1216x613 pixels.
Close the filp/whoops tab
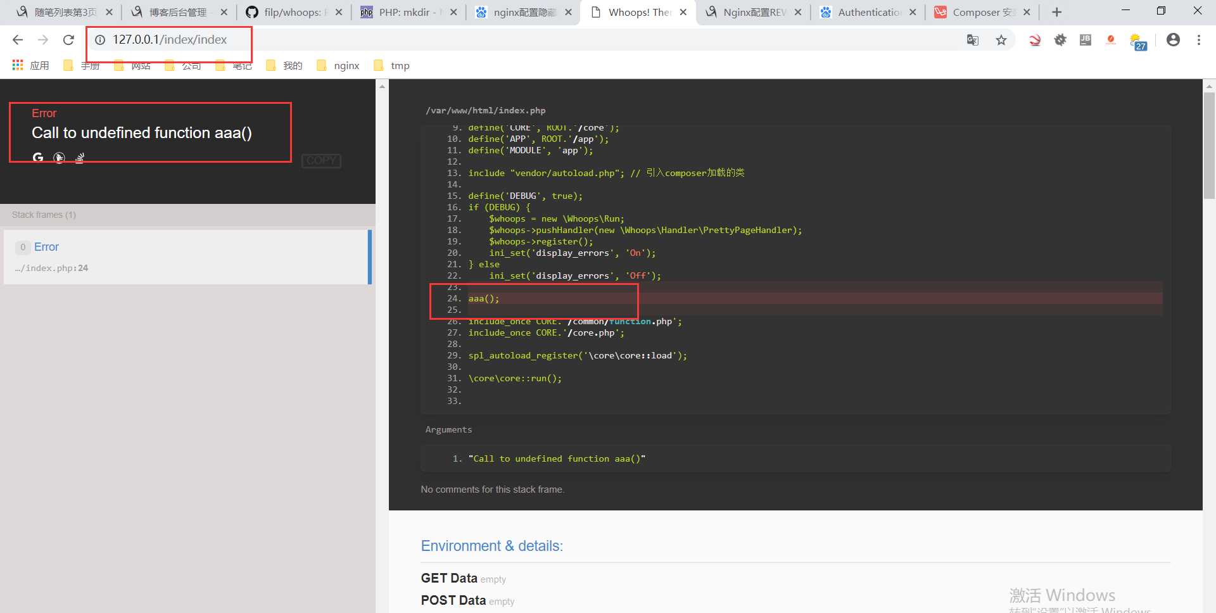[x=339, y=12]
